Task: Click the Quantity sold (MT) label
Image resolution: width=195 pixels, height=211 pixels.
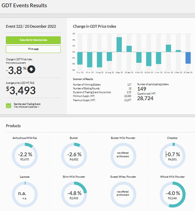Action: 146,94
